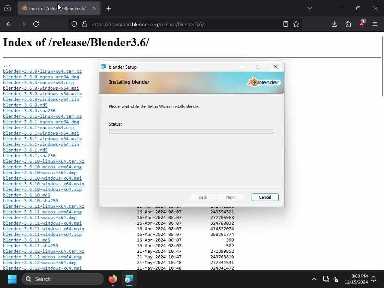The image size is (384, 288).
Task: Click the network icon in system tray
Action: pyautogui.click(x=326, y=279)
